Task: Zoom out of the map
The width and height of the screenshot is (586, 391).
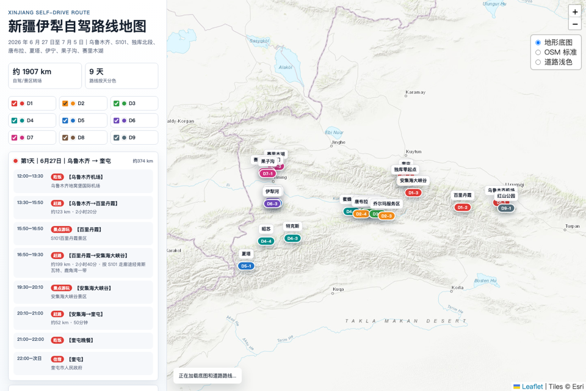Action: (575, 24)
